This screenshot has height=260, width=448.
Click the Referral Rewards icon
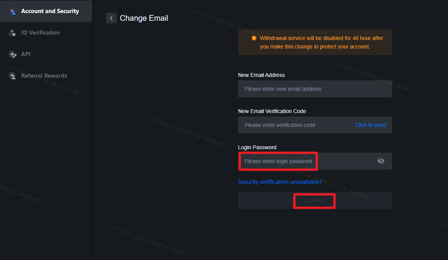12,76
